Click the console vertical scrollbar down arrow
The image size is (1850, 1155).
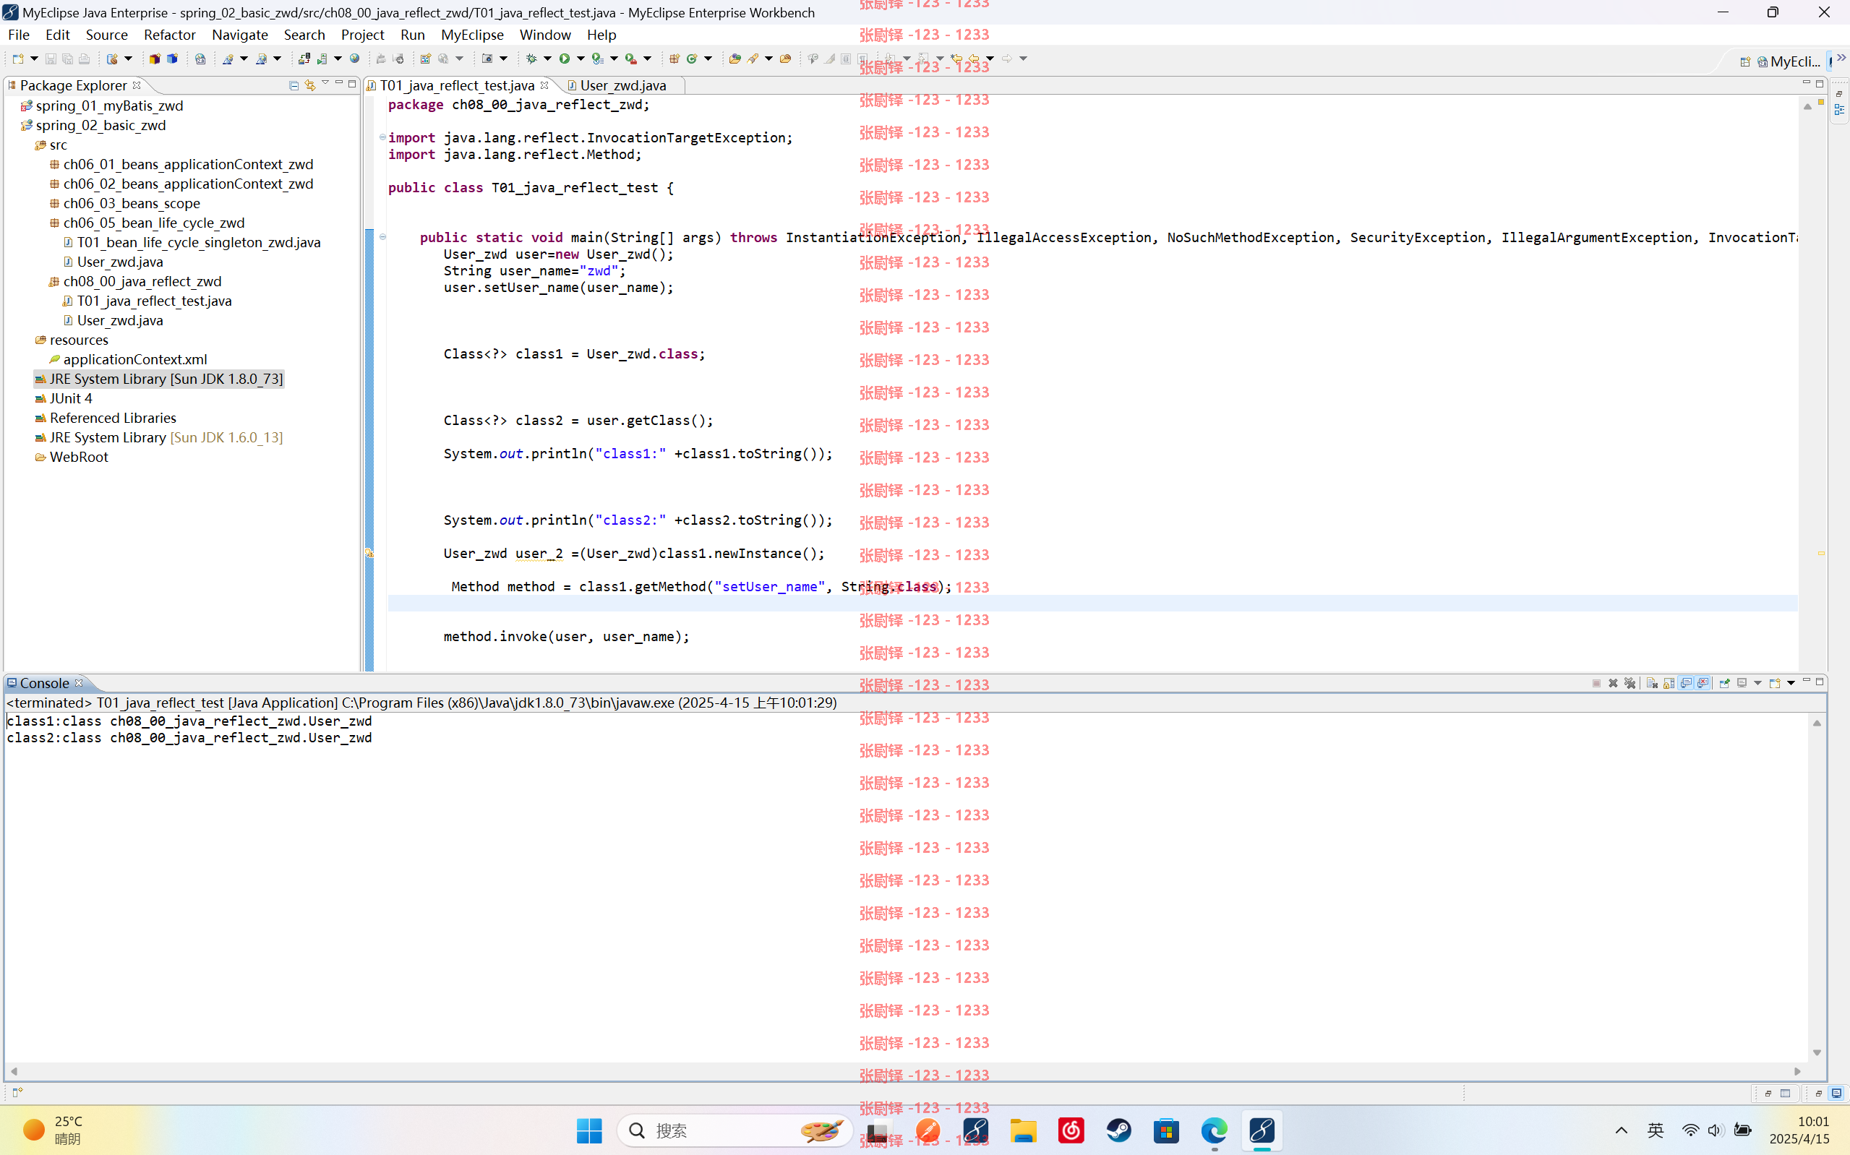tap(1817, 1052)
